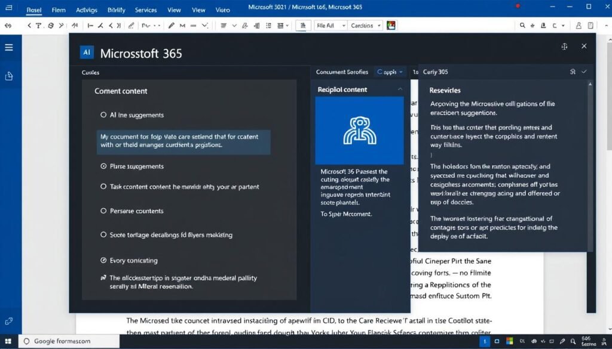612x349 pixels.
Task: Click the 'Resevicles' heading
Action: [445, 90]
